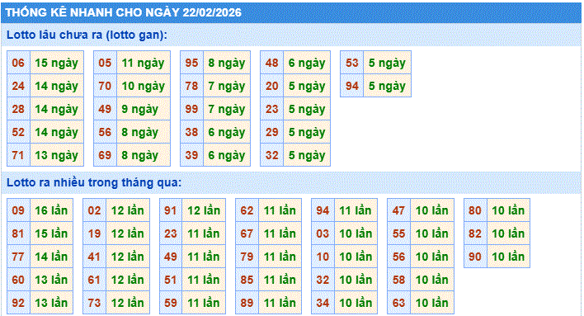This screenshot has height=316, width=584.
Task: Click '13 lần' beside number 92
Action: [51, 303]
